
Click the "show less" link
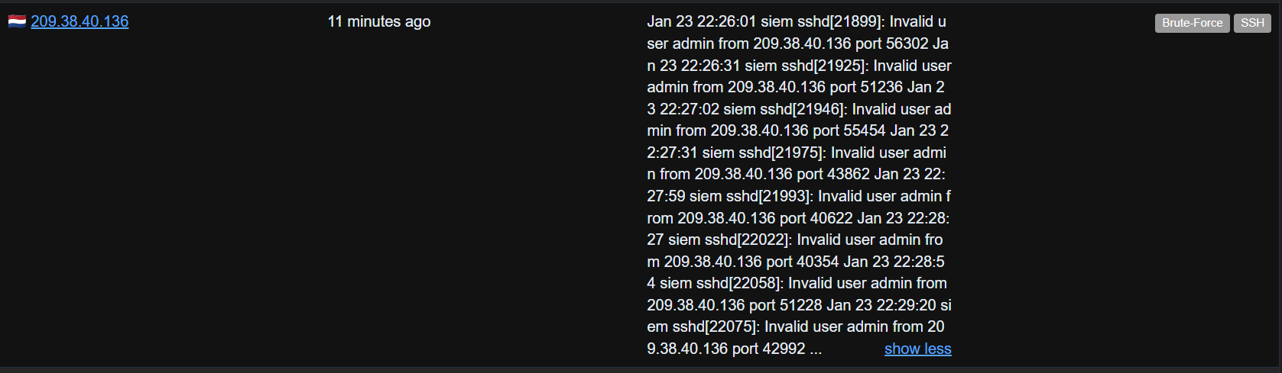(x=917, y=349)
